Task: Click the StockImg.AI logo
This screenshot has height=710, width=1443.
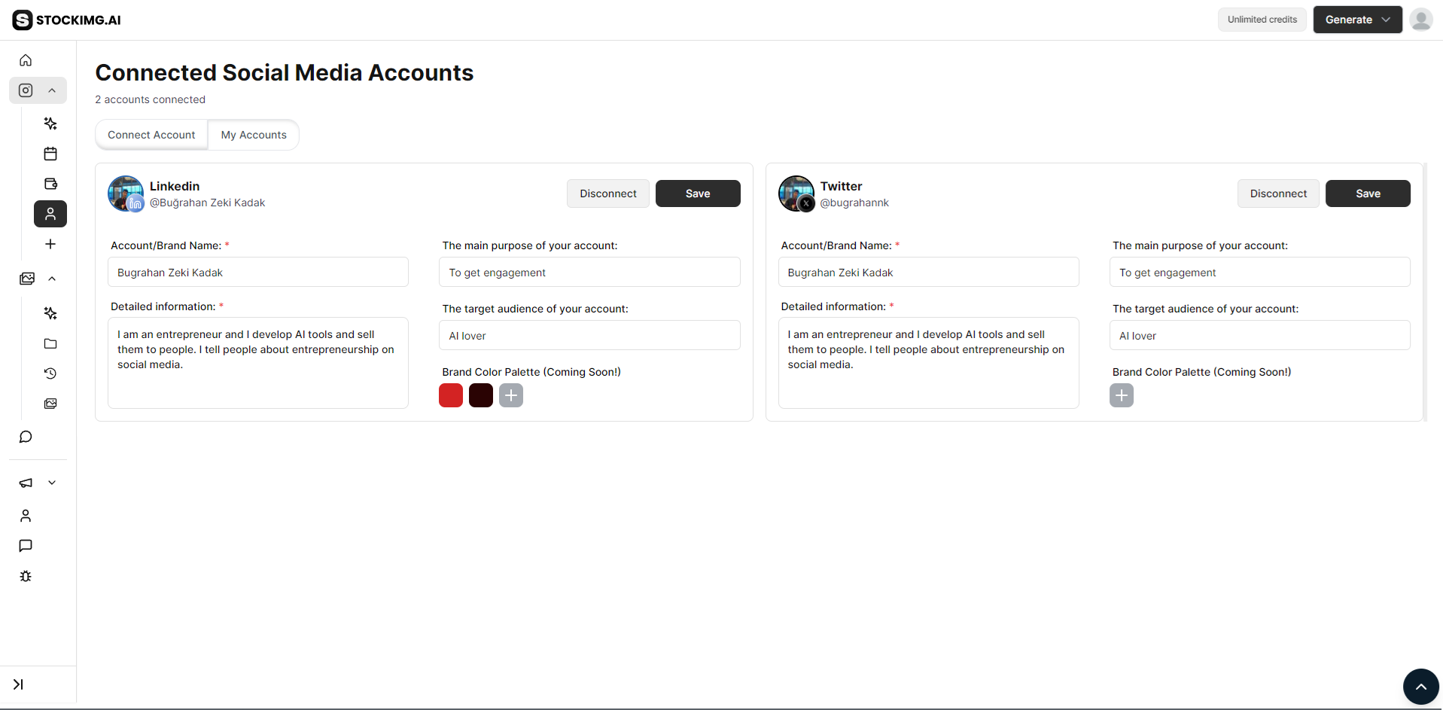Action: [x=66, y=20]
